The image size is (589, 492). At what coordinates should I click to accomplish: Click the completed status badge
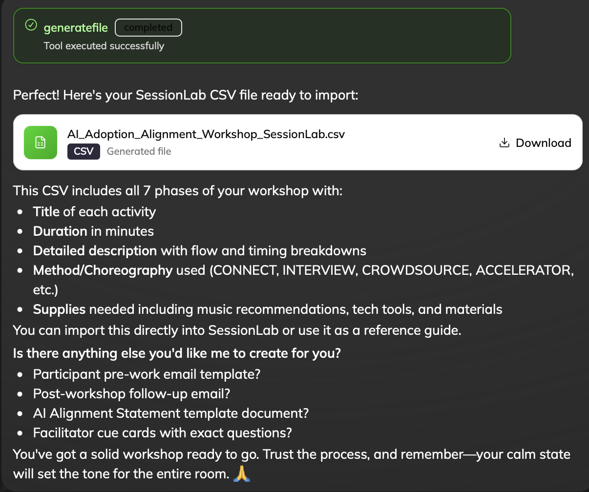[x=148, y=27]
